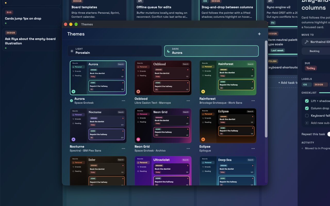Screen dimensions: 330x206
Task: Open the three-dot menu for Oxblood theme
Action: [188, 101]
